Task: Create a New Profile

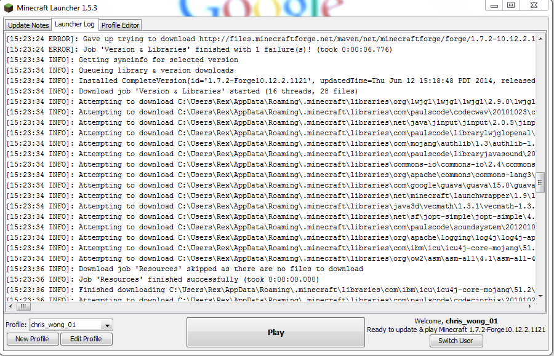Action: [32, 339]
